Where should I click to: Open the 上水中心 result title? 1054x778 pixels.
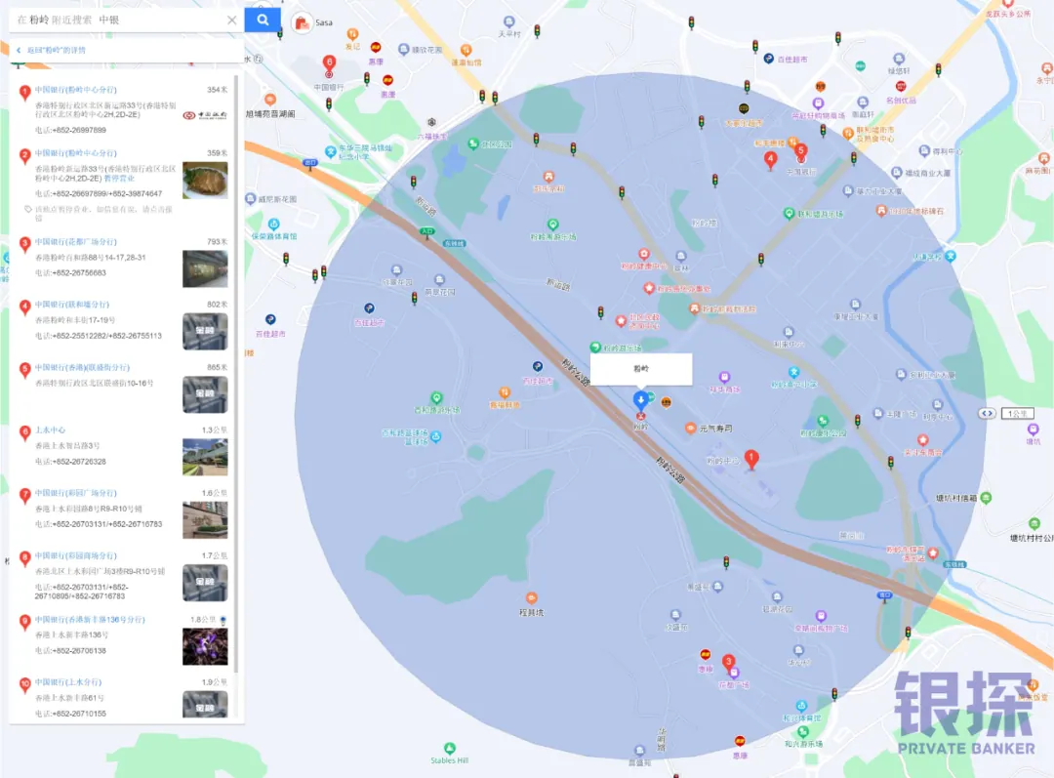pyautogui.click(x=51, y=430)
